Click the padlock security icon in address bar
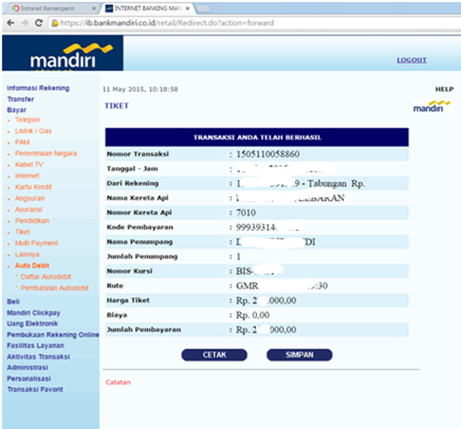Image resolution: width=461 pixels, height=429 pixels. click(55, 23)
